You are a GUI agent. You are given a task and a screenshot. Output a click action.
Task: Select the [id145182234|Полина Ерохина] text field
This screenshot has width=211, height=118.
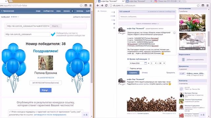[45, 83]
